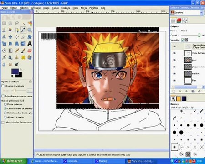205x164 pixels.
Task: Select the Rectangle Select tool
Action: (x=4, y=23)
